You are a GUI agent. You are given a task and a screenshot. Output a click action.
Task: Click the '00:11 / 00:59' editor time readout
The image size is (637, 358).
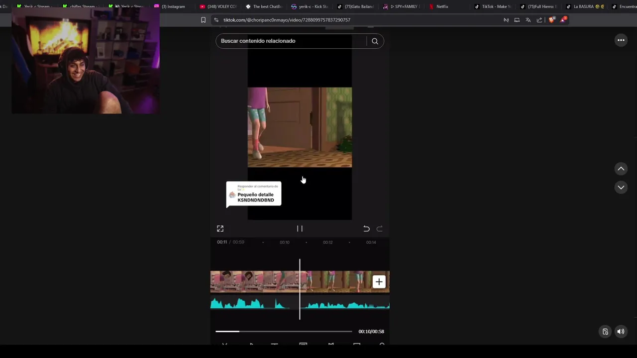point(230,242)
